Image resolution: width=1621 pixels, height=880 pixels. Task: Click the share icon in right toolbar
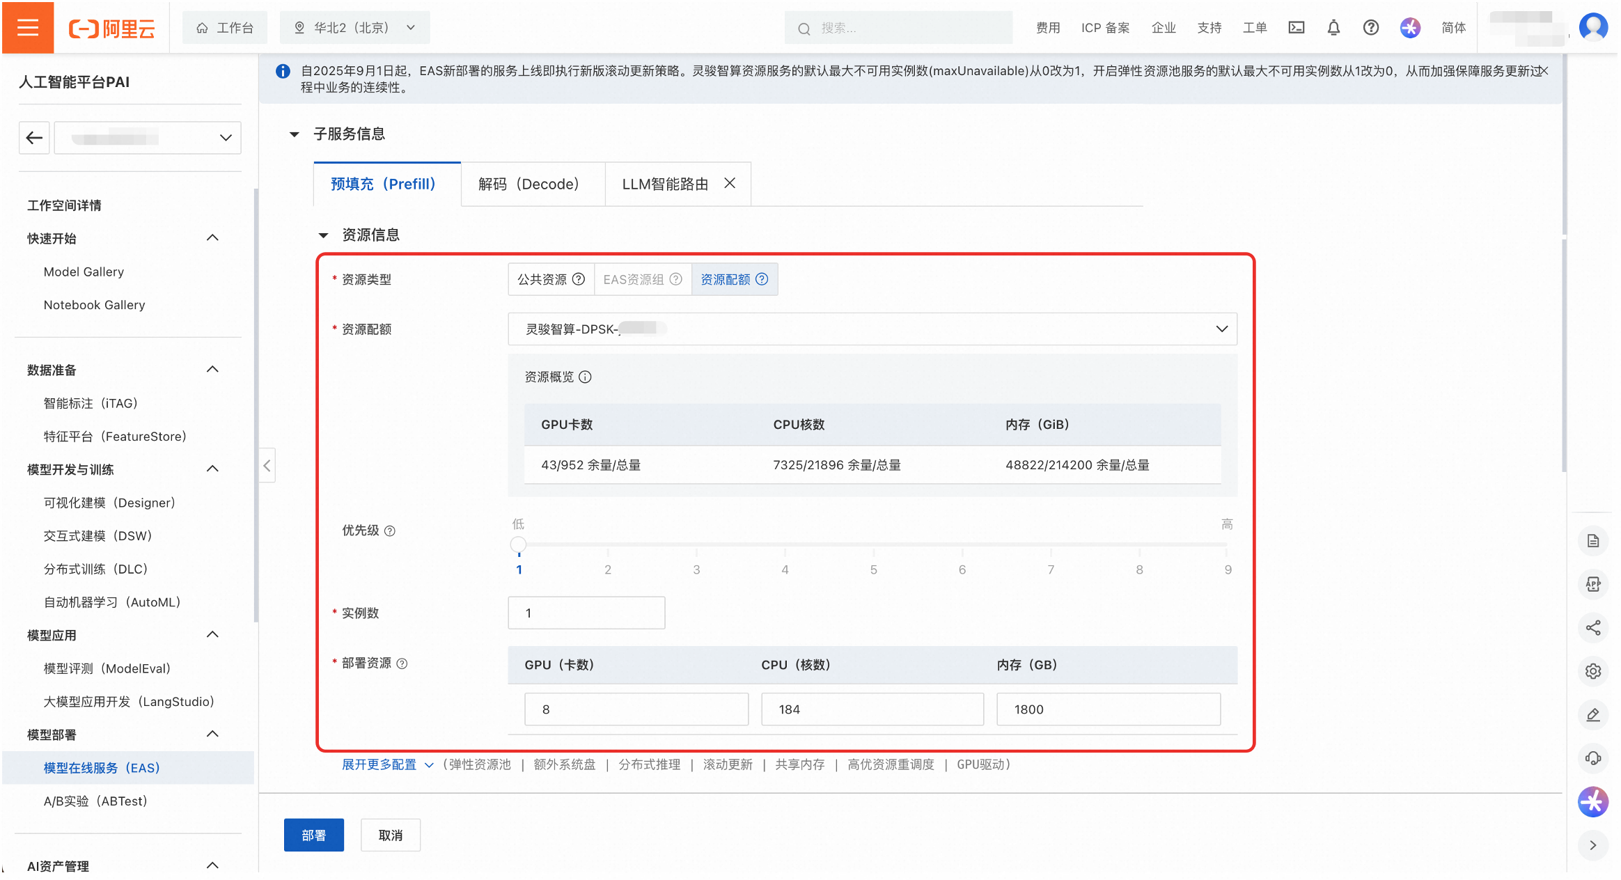coord(1593,628)
